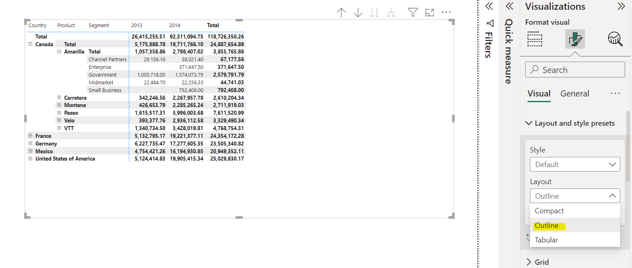
Task: Click expand all down one level icon
Action: [x=391, y=13]
